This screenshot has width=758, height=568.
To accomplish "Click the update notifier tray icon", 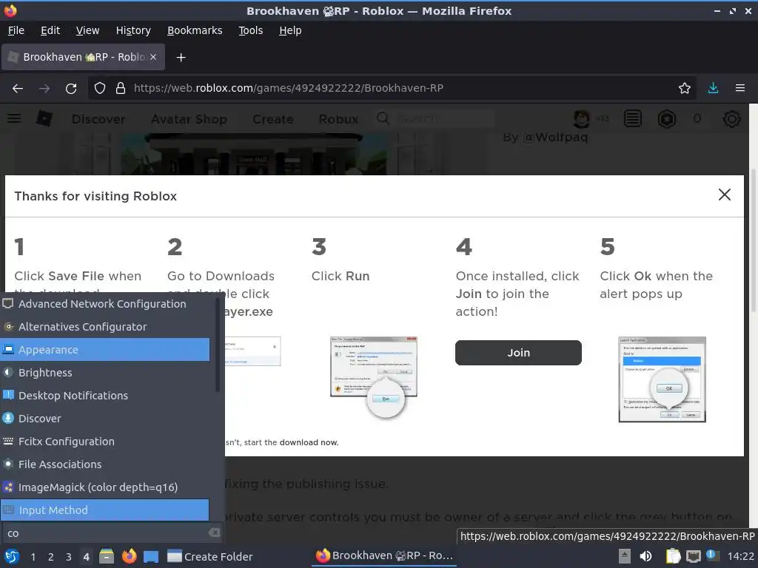I will (x=711, y=555).
